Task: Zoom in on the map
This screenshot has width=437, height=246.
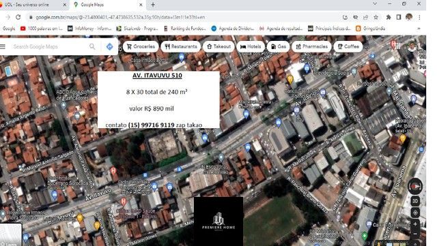Action: pyautogui.click(x=415, y=224)
